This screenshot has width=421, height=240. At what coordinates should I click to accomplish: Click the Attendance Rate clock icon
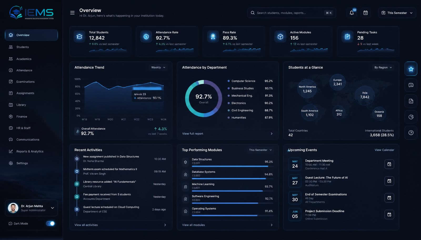[x=146, y=37]
